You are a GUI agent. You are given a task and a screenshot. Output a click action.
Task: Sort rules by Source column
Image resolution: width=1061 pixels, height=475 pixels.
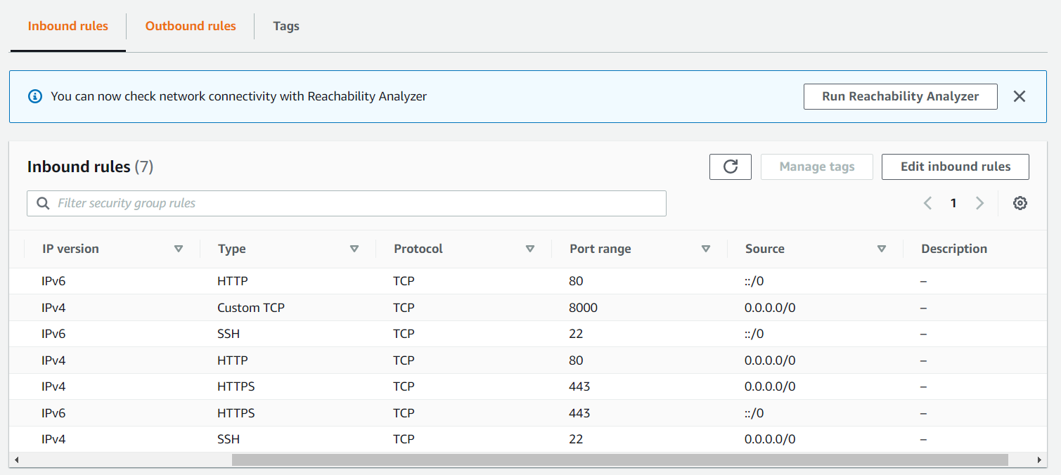[x=882, y=249]
